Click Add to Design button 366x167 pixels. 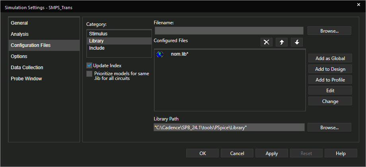(x=330, y=69)
